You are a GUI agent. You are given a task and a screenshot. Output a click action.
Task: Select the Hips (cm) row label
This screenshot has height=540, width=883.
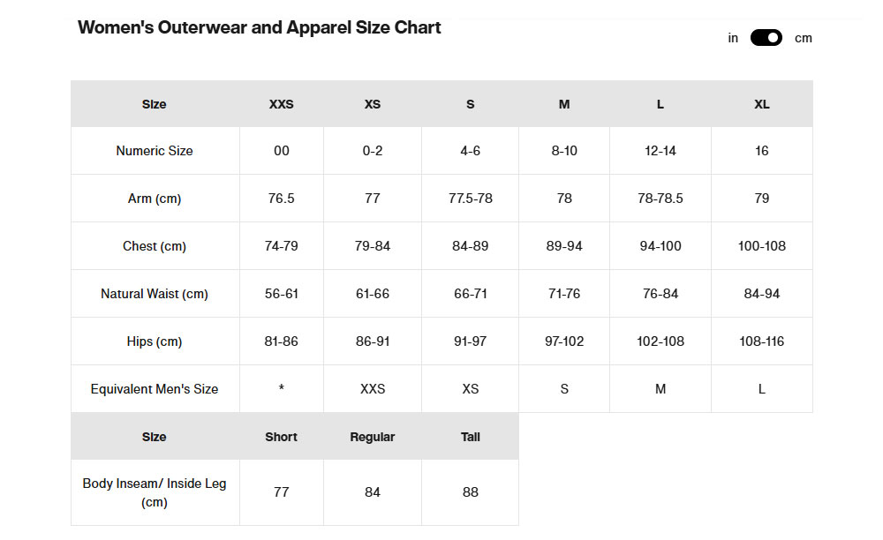tap(155, 341)
